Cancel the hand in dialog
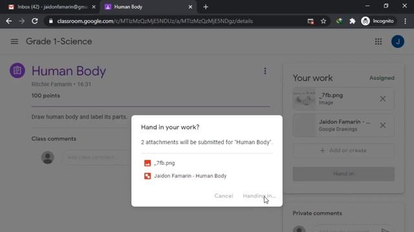Viewport: 414px width, 232px height. [x=224, y=196]
